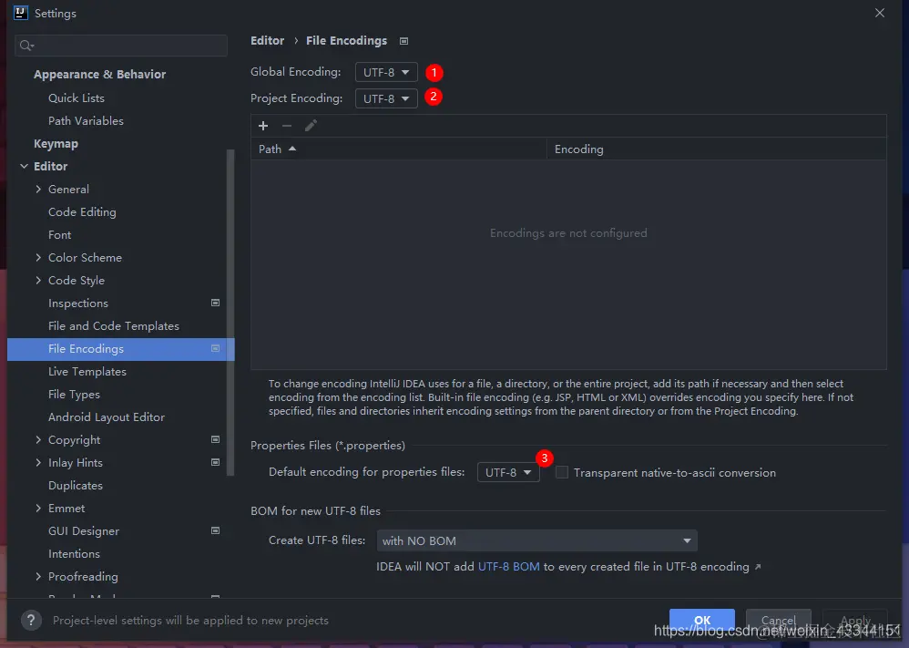Expand the Code Style node

point(38,280)
